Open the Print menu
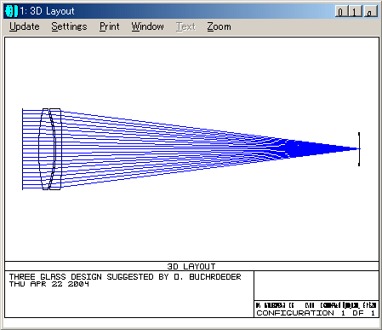This screenshot has width=382, height=330. coord(109,26)
